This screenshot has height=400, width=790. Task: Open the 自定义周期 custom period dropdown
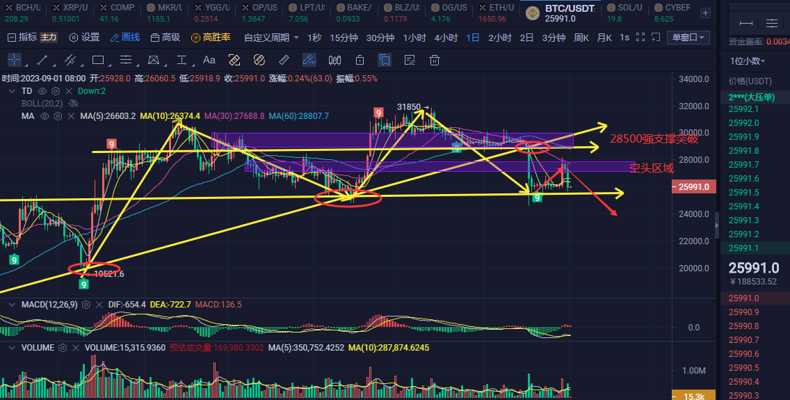272,38
